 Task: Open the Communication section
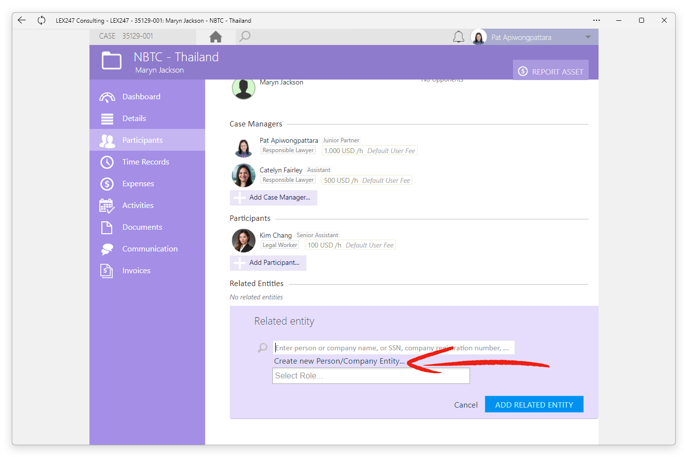click(x=147, y=249)
